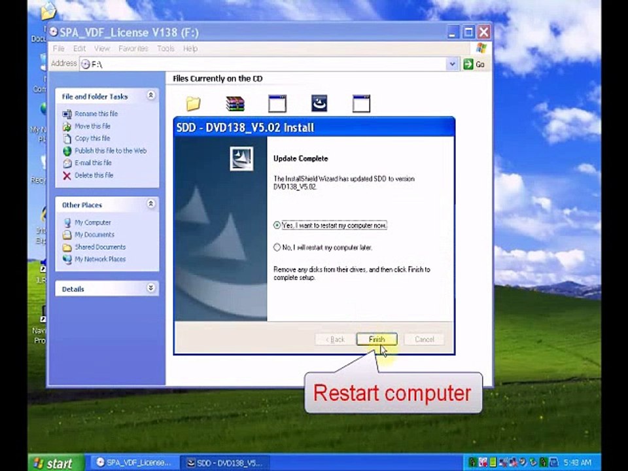The height and width of the screenshot is (471, 628).
Task: Expand the Details panel
Action: coord(151,288)
